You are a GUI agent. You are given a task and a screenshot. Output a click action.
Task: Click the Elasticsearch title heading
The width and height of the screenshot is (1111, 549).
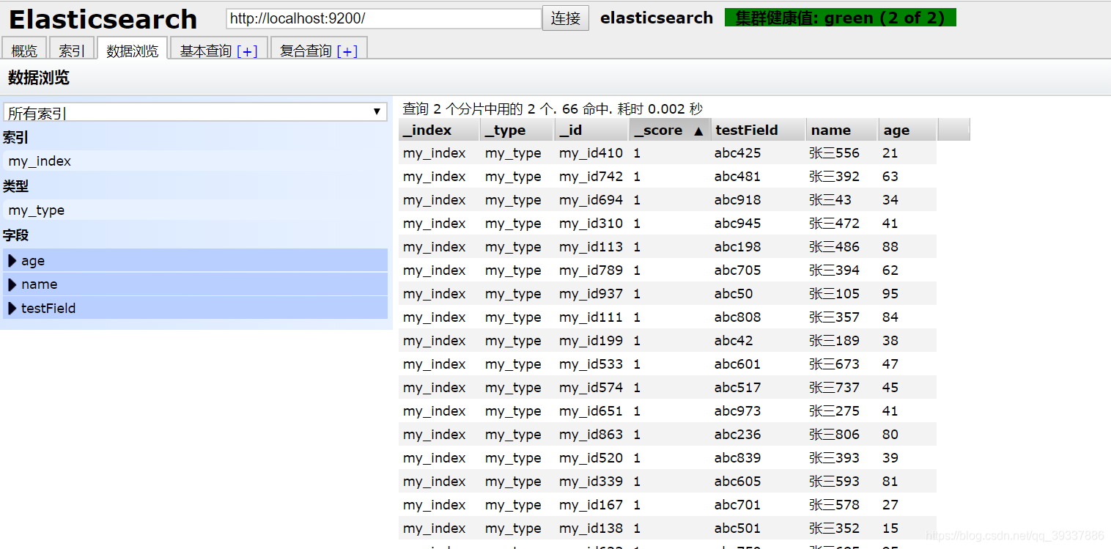(x=103, y=19)
